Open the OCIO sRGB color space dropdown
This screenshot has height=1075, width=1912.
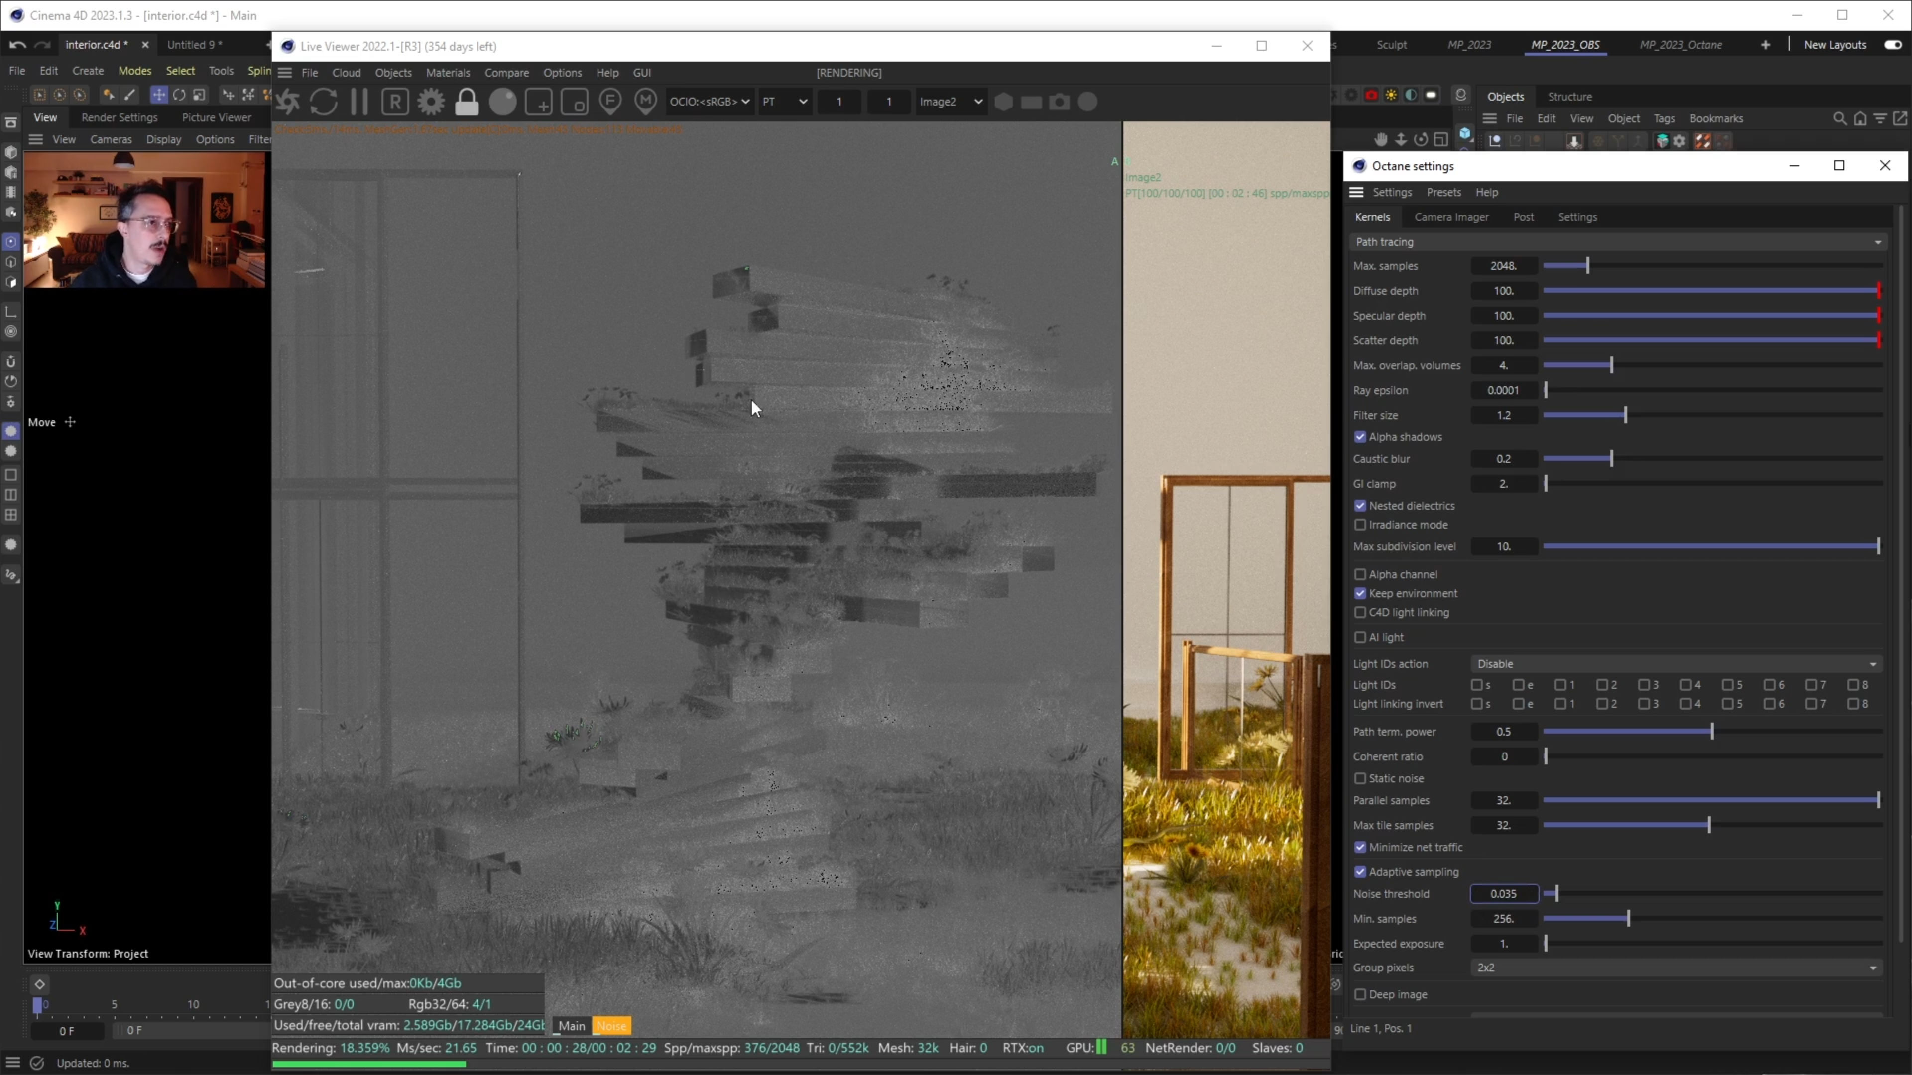coord(709,102)
